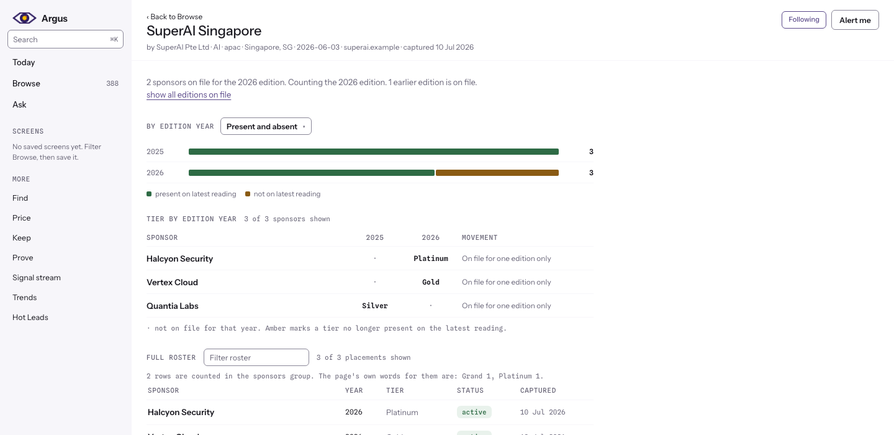894x435 pixels.
Task: Open the Present and absent dropdown
Action: point(266,126)
